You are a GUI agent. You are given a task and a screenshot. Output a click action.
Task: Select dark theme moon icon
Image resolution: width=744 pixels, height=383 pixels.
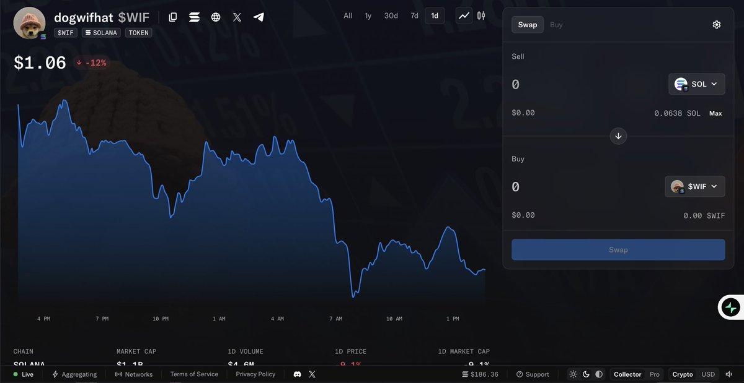586,374
